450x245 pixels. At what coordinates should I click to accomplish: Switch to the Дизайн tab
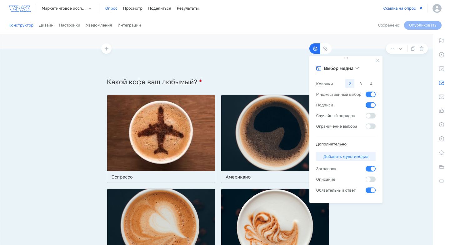pyautogui.click(x=46, y=25)
